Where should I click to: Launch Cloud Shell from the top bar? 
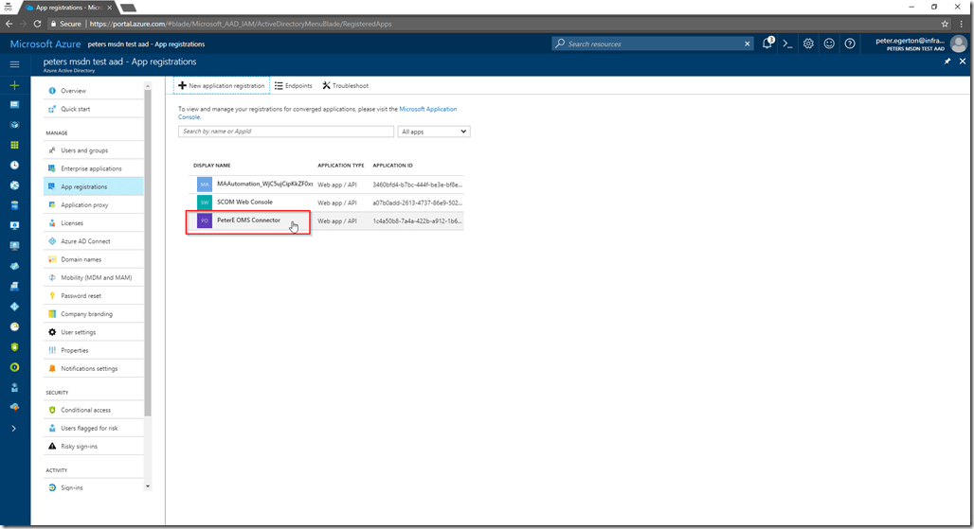click(x=787, y=44)
